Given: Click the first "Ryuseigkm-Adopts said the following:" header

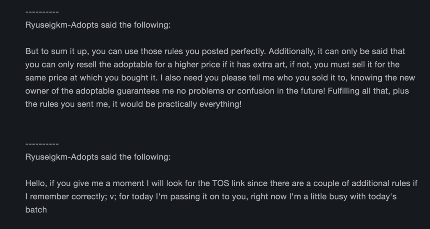Looking at the screenshot, I should coord(98,25).
